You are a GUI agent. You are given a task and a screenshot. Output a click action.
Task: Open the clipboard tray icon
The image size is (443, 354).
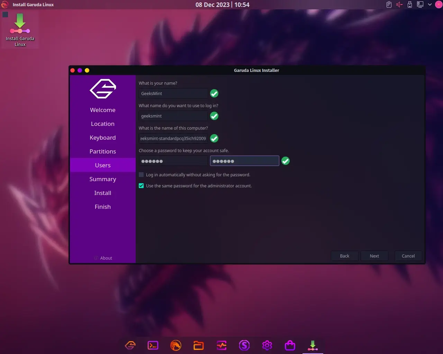click(389, 4)
